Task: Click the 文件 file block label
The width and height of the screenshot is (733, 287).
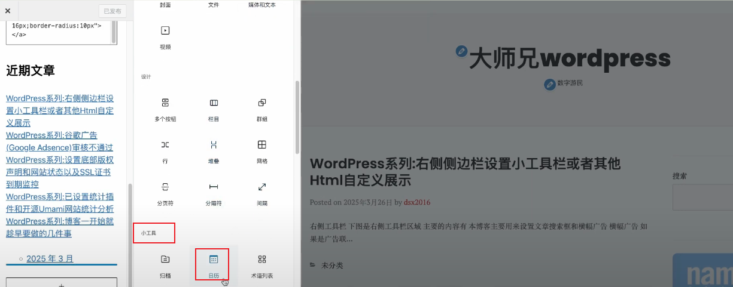Action: tap(214, 5)
